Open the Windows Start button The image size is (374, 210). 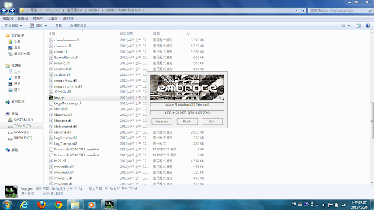(x=7, y=205)
